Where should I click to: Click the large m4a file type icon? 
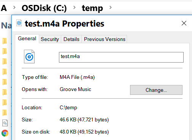29,57
